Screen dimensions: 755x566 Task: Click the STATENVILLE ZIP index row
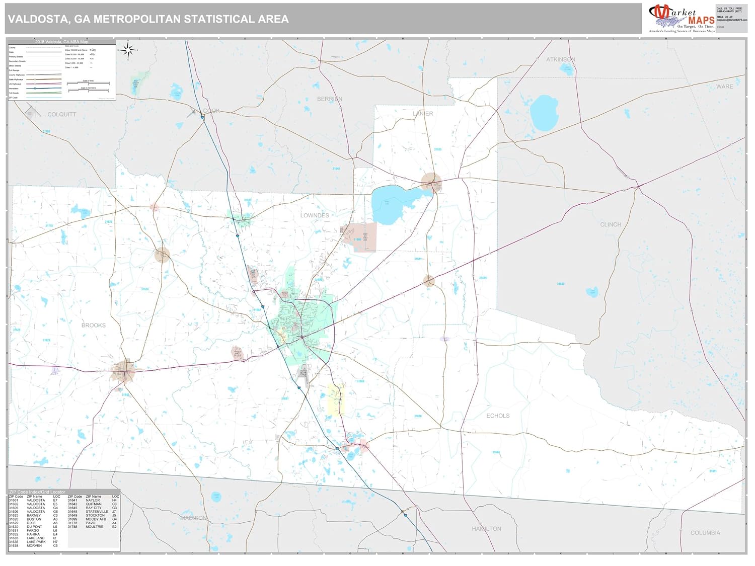[93, 512]
